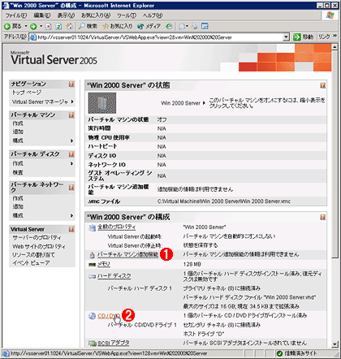This screenshot has height=359, width=341.
Task: Refresh the page with Refresh icon
Action: click(x=58, y=26)
